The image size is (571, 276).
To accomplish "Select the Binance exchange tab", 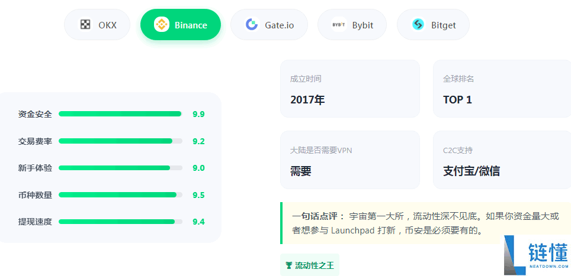I will (181, 25).
